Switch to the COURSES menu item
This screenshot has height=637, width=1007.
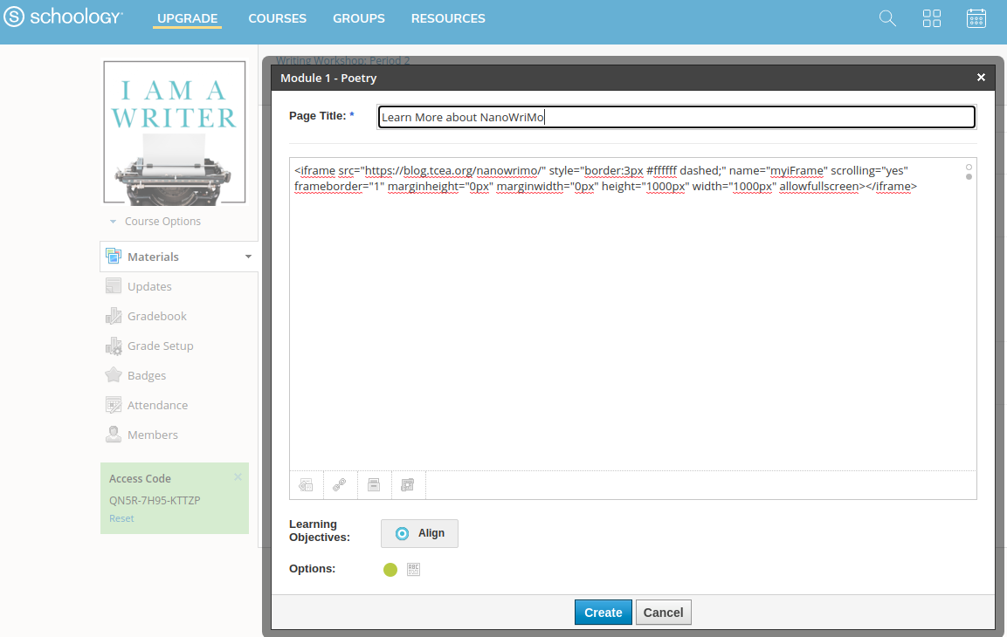tap(277, 17)
